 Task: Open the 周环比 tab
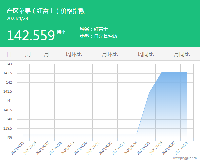tap(74, 54)
